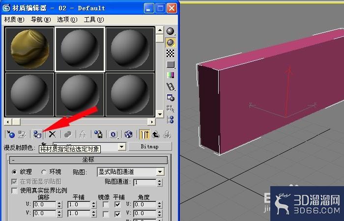Screen dimensions: 344x221
Task: Click the Make Unique icon
Action: click(x=83, y=134)
